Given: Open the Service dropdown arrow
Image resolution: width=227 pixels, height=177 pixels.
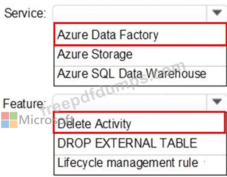Looking at the screenshot, I should (x=217, y=13).
